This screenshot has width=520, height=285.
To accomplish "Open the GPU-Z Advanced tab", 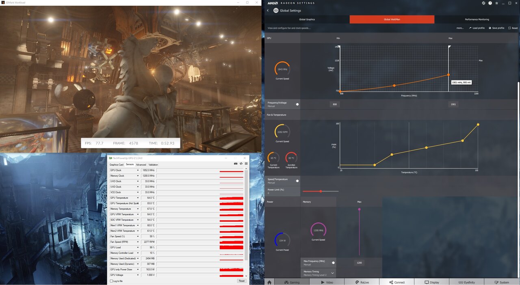I will (x=141, y=164).
